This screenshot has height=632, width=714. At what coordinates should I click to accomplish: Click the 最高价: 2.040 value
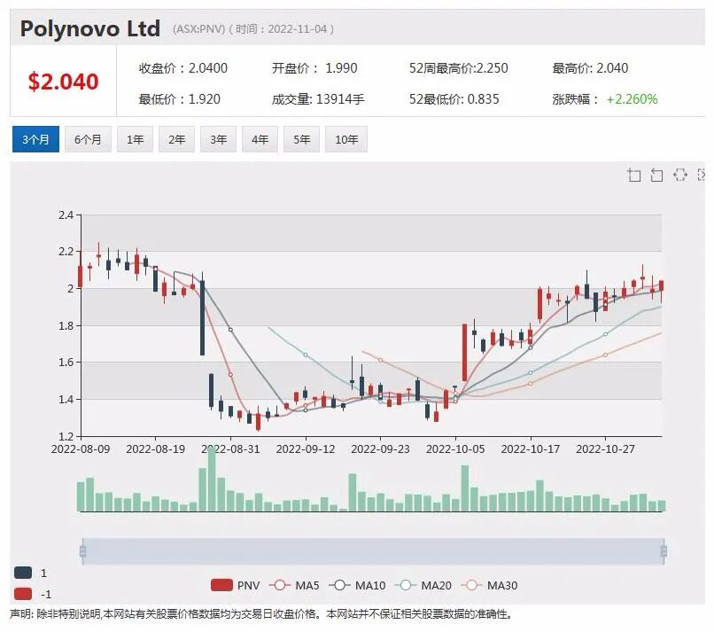click(x=590, y=68)
